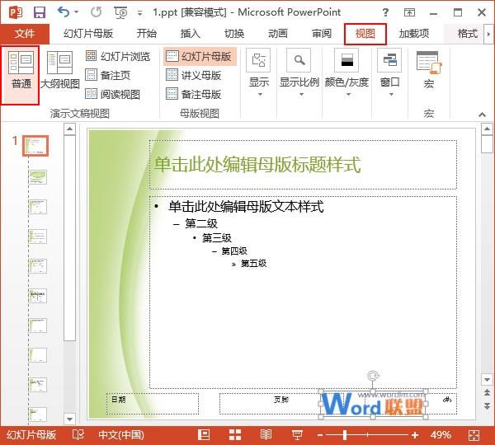Click the Save icon in quick access toolbar

(40, 12)
